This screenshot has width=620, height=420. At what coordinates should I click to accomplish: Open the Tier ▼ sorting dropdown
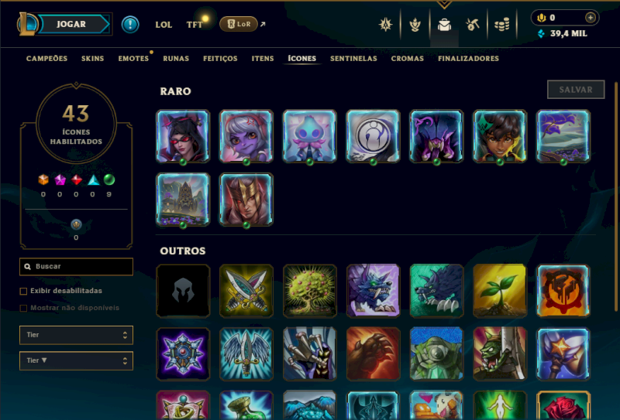[76, 360]
